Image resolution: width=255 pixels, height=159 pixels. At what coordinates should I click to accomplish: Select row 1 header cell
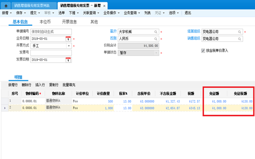click(5, 101)
